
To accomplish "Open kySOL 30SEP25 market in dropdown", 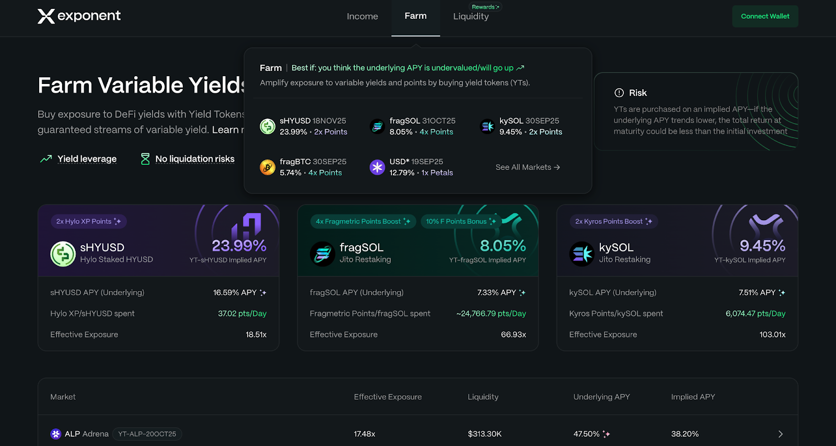I will click(521, 126).
